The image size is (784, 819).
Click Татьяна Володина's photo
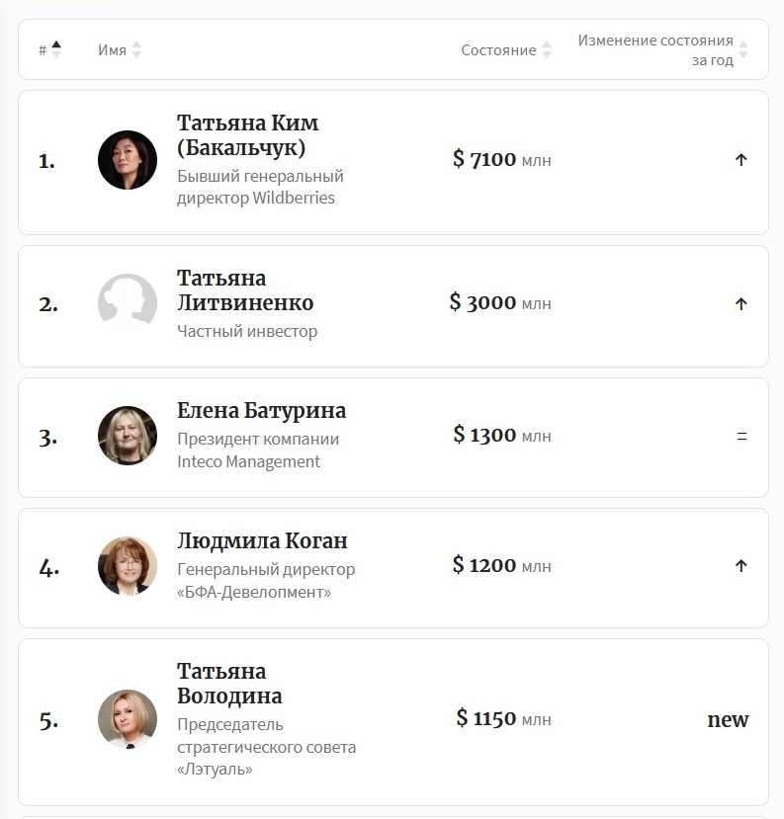pos(127,720)
